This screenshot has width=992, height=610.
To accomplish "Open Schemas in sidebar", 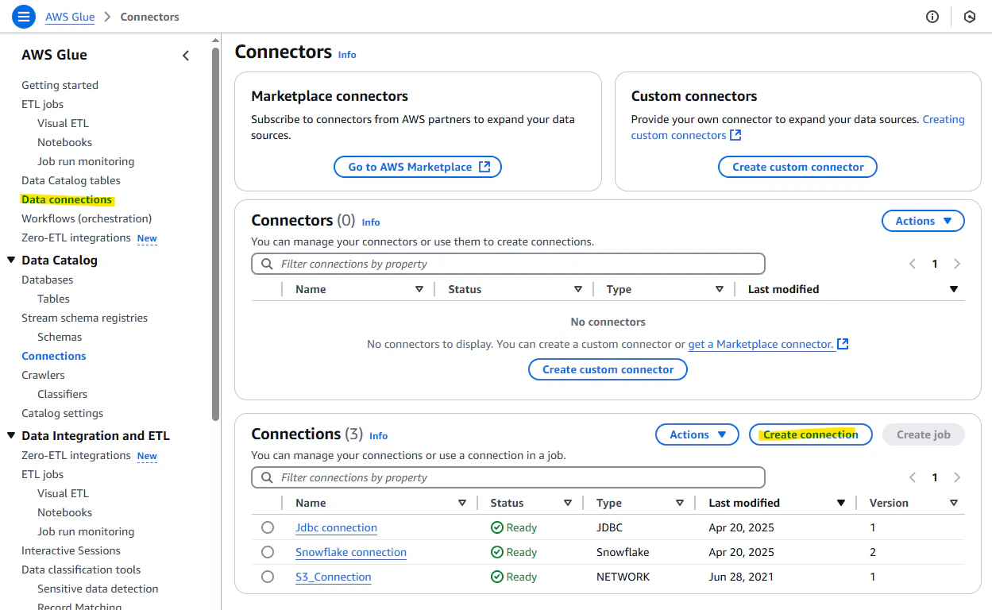I will coord(60,337).
